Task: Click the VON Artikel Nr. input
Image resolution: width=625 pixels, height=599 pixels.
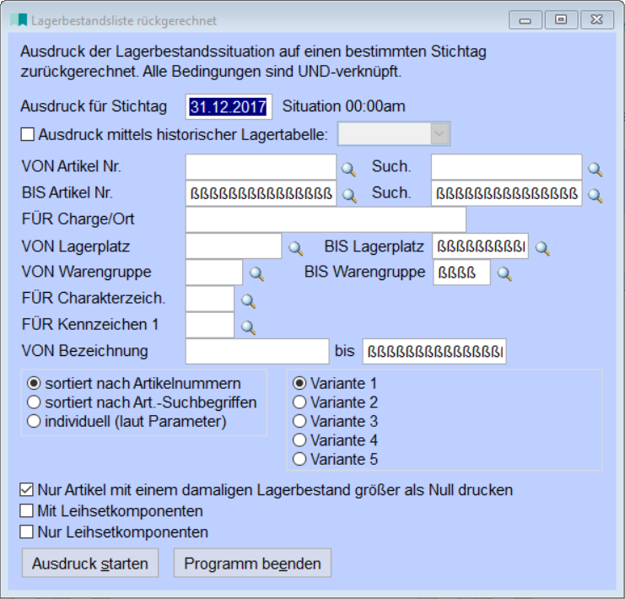Action: (x=261, y=167)
